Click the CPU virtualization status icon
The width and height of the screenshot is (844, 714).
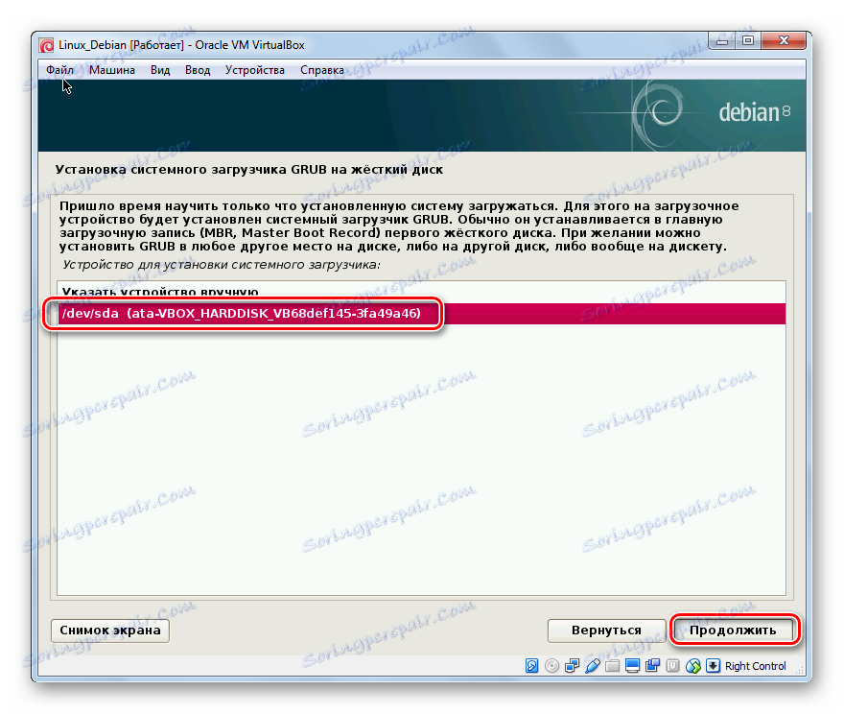[673, 666]
